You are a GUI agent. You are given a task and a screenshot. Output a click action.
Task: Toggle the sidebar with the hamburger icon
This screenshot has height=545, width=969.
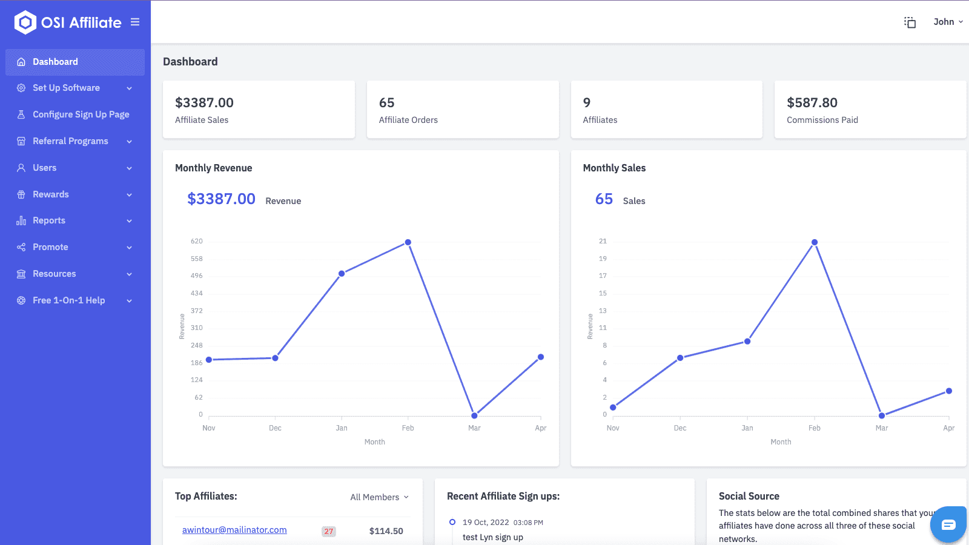[134, 22]
